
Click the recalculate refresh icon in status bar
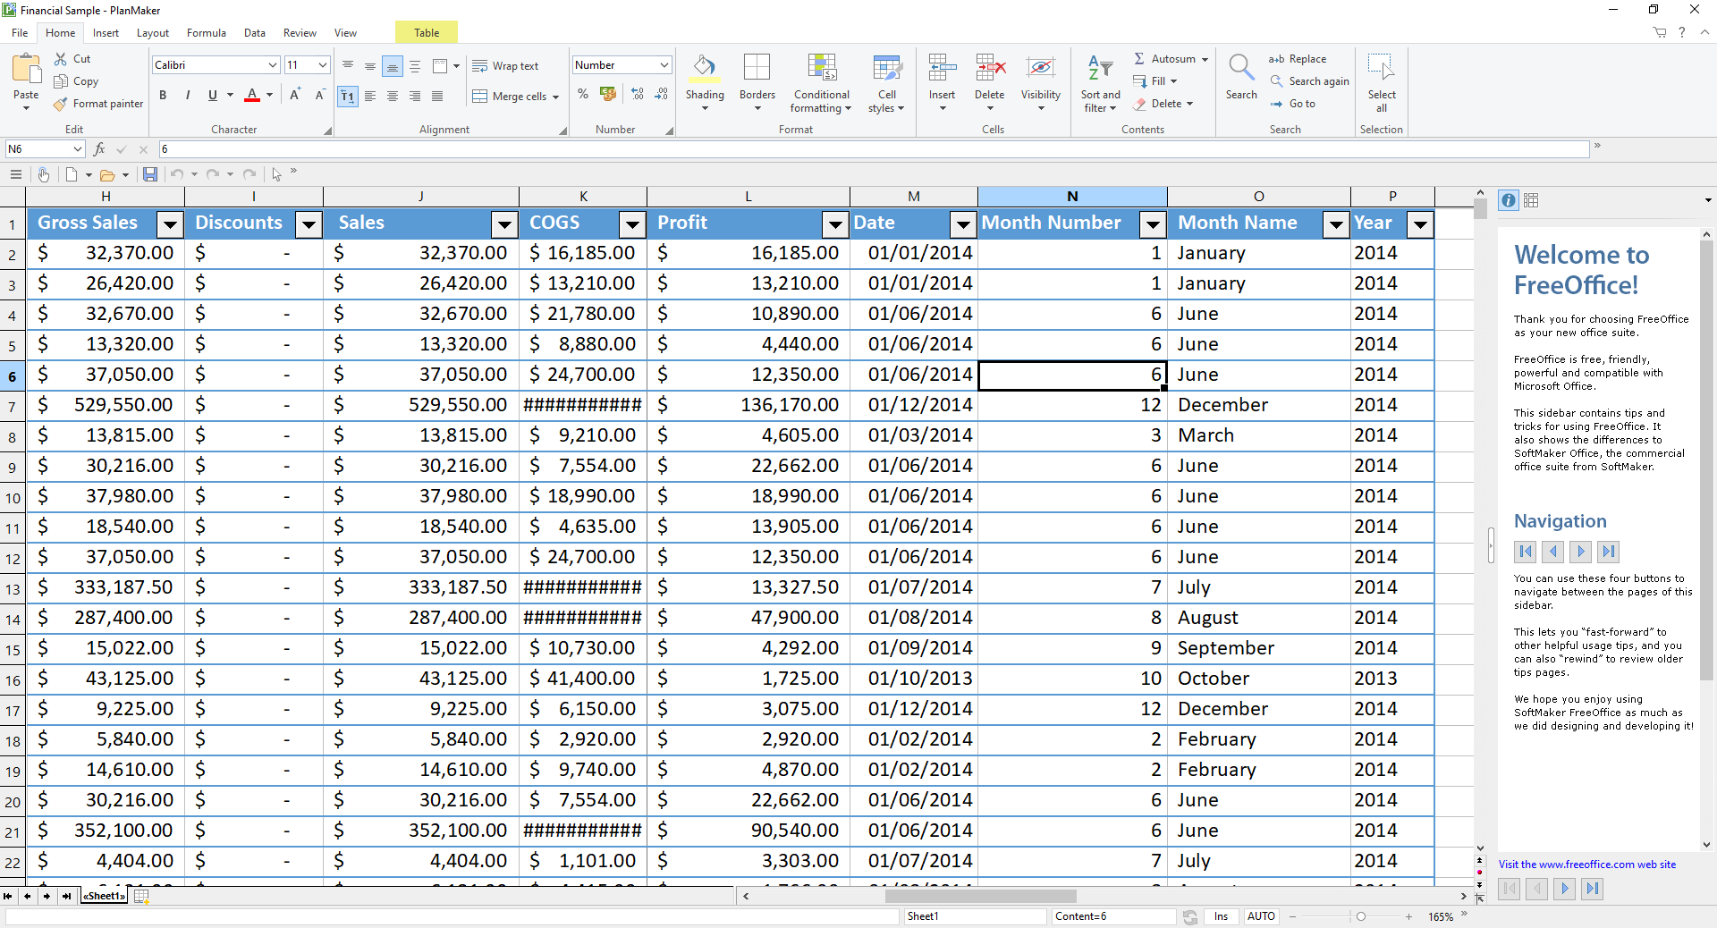[x=1190, y=917]
